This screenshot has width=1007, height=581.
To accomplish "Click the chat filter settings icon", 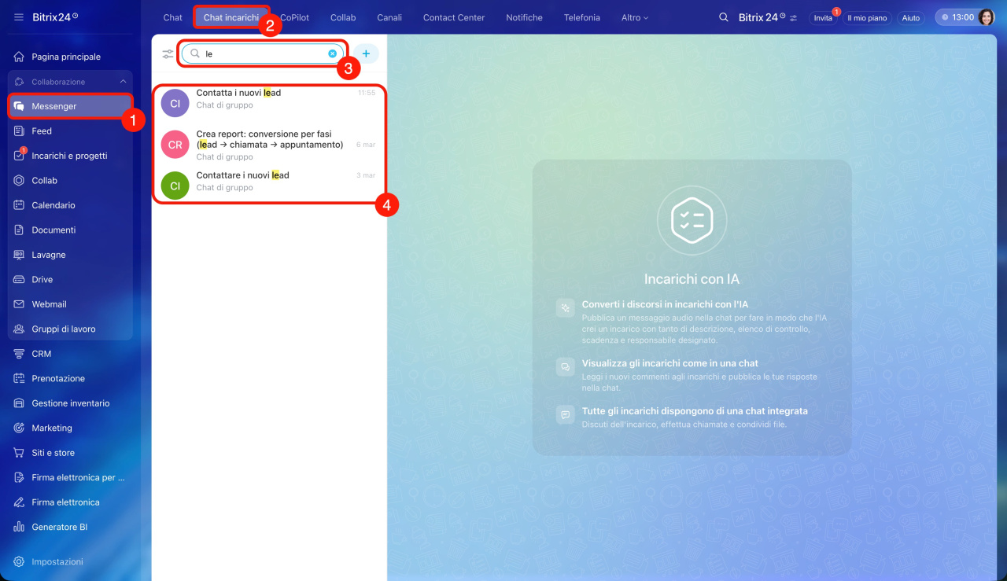I will click(168, 53).
